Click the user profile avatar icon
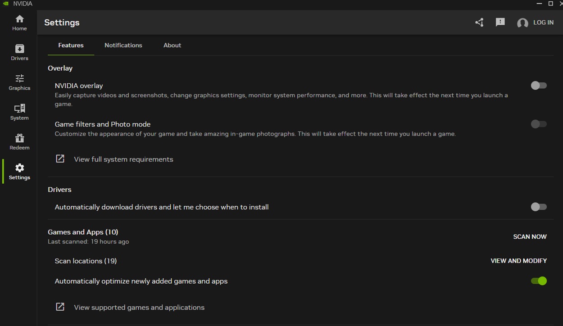Viewport: 563px width, 326px height. [x=522, y=23]
